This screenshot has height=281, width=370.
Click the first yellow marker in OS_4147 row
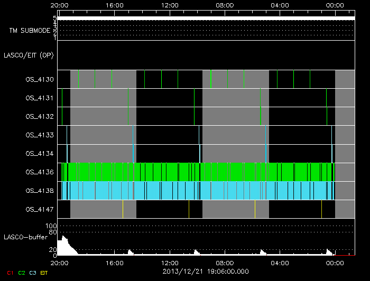click(123, 209)
